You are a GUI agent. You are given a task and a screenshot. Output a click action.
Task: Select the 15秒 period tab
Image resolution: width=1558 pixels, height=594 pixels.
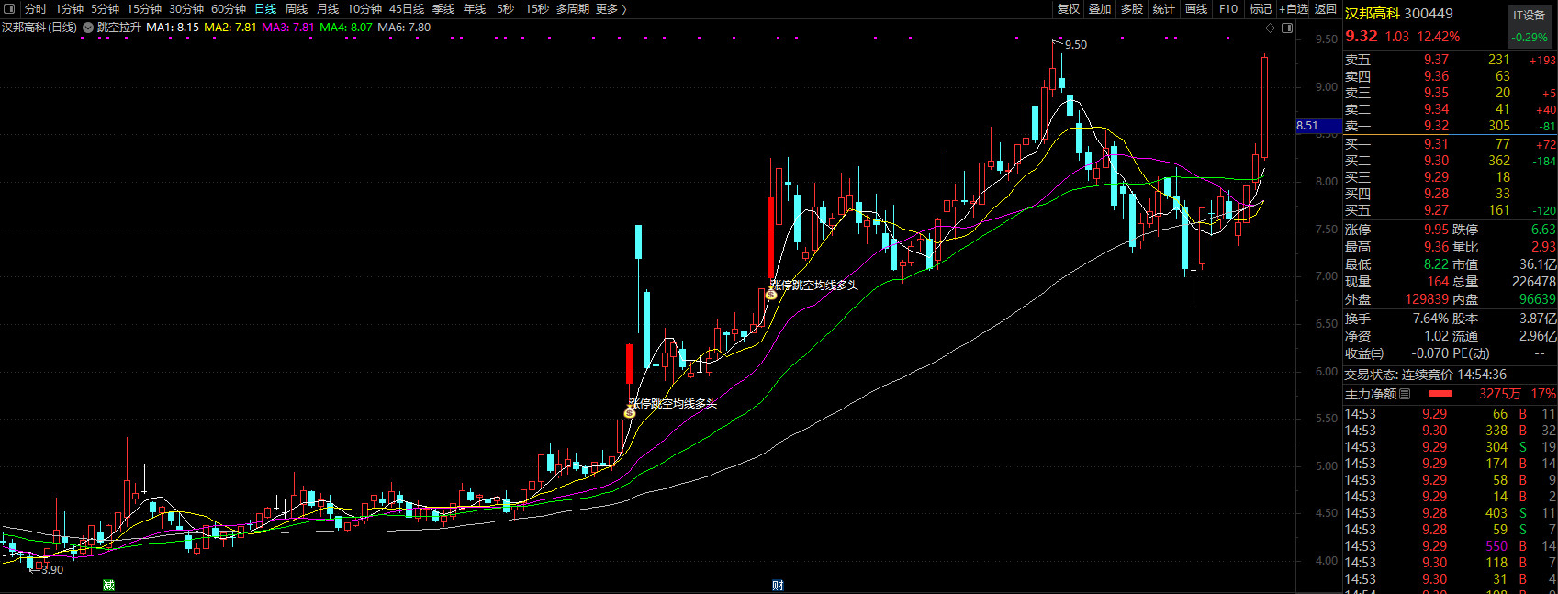[x=537, y=8]
